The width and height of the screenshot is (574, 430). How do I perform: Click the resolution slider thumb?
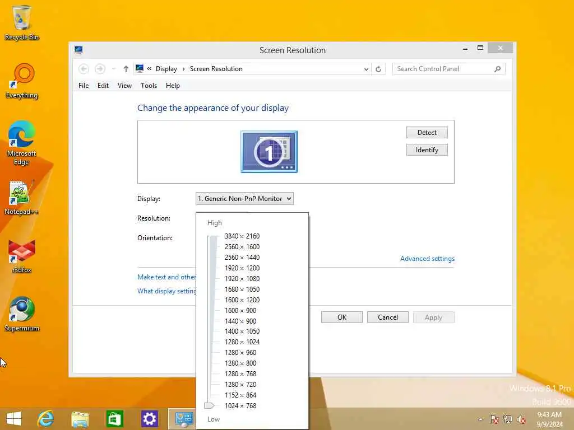click(x=209, y=405)
